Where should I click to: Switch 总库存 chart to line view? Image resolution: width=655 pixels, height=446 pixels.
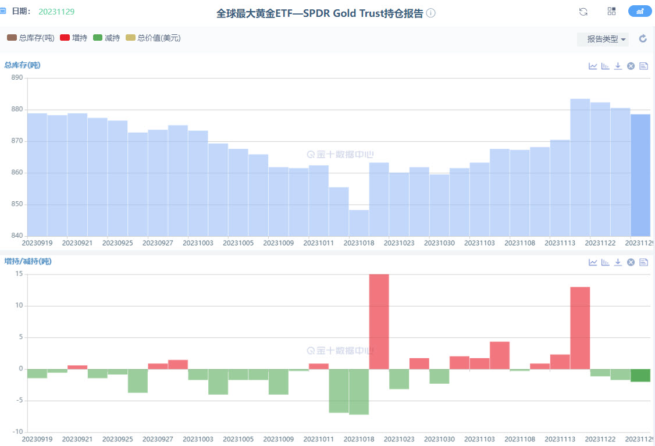tap(593, 66)
